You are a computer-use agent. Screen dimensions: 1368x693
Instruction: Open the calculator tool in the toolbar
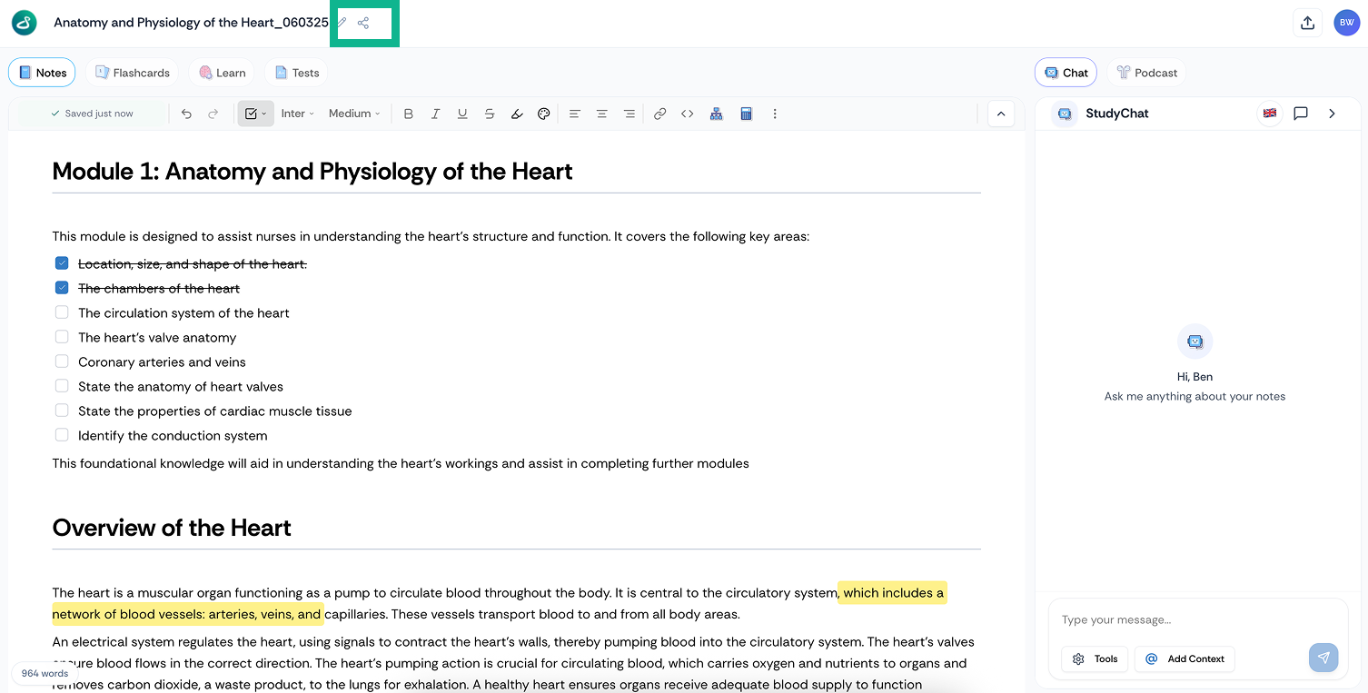(746, 114)
